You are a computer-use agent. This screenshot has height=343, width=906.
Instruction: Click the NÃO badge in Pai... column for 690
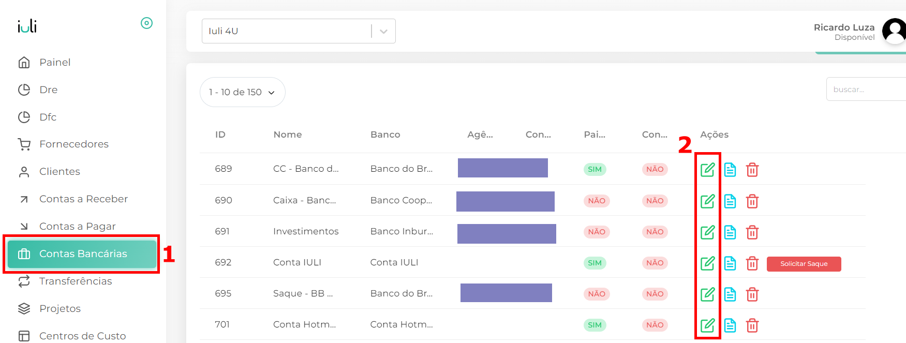point(597,201)
